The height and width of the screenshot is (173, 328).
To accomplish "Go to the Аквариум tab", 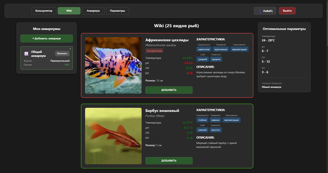I will 93,11.
